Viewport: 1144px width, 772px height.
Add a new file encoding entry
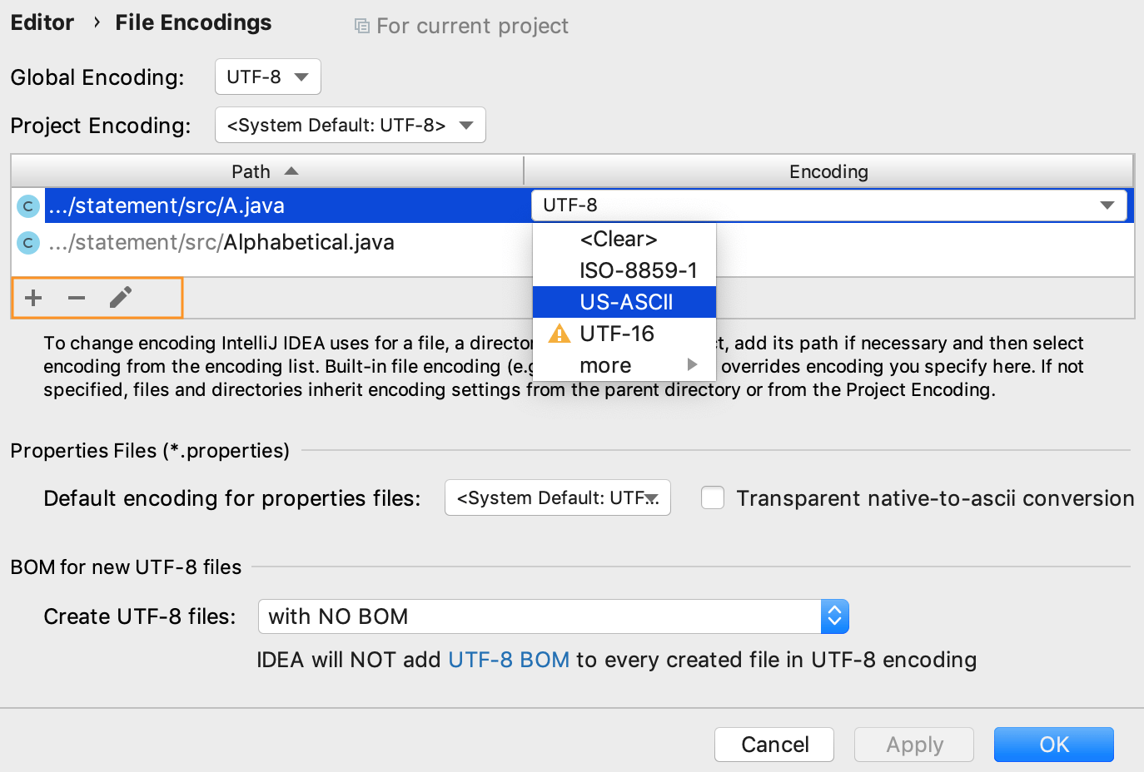coord(32,297)
